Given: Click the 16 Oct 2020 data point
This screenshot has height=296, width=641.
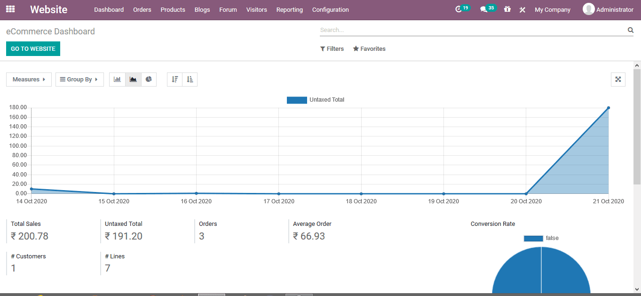Looking at the screenshot, I should [x=196, y=193].
